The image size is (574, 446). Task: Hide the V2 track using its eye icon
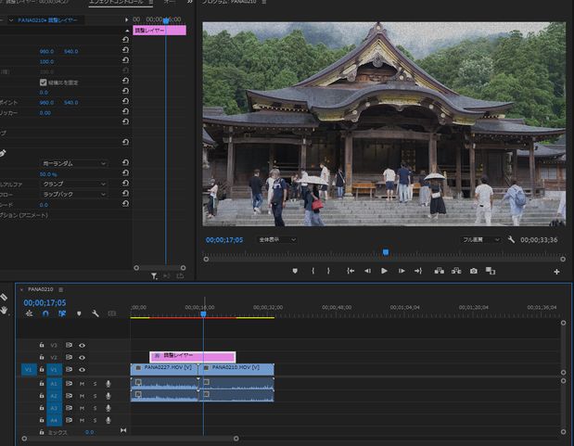pos(82,357)
